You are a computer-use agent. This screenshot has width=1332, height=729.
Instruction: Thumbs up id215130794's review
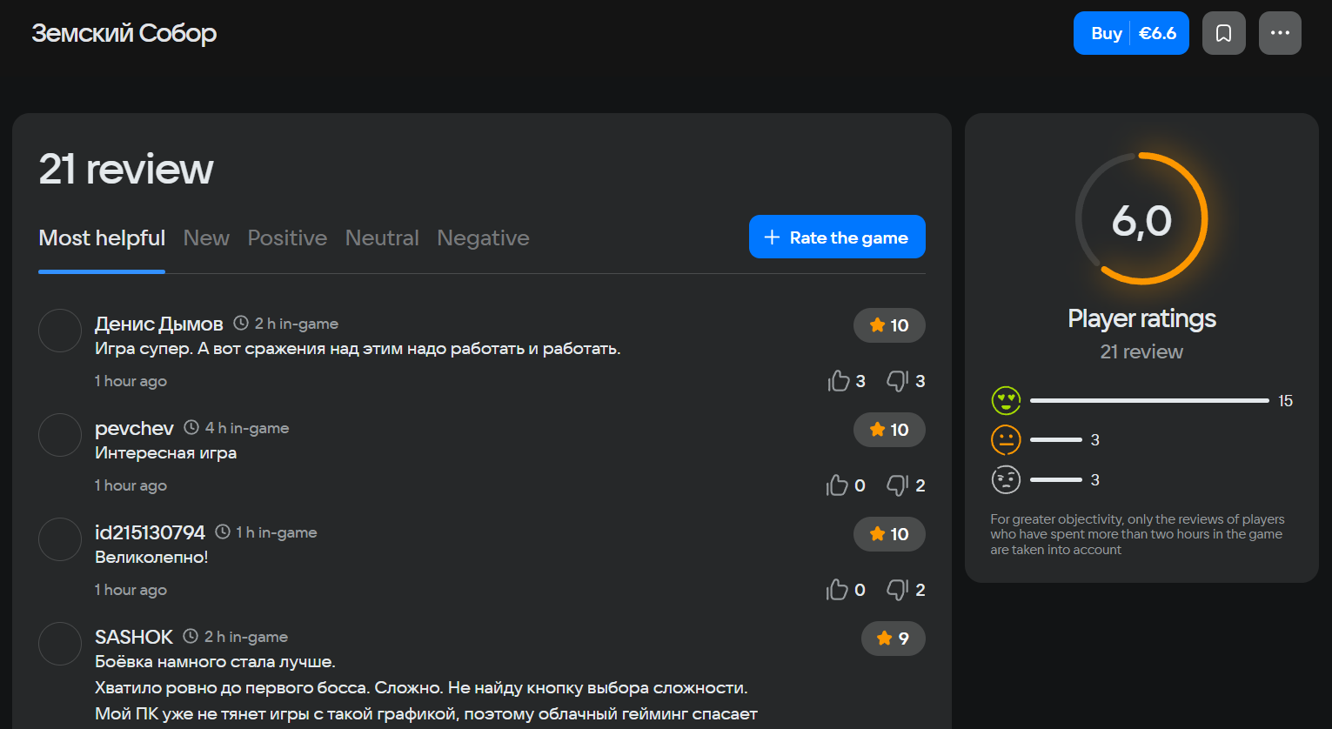tap(837, 590)
